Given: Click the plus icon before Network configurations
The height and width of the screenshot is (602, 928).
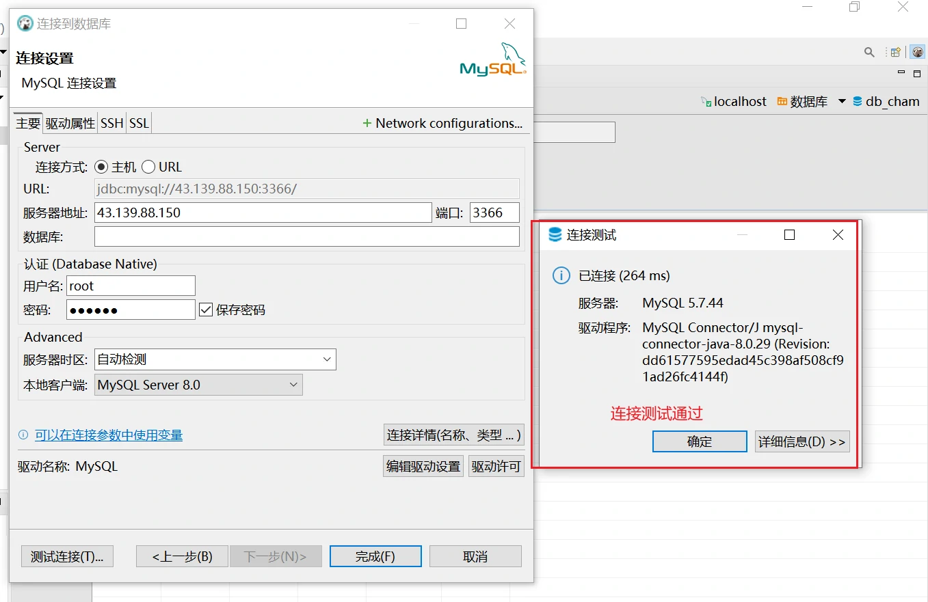Looking at the screenshot, I should tap(367, 123).
